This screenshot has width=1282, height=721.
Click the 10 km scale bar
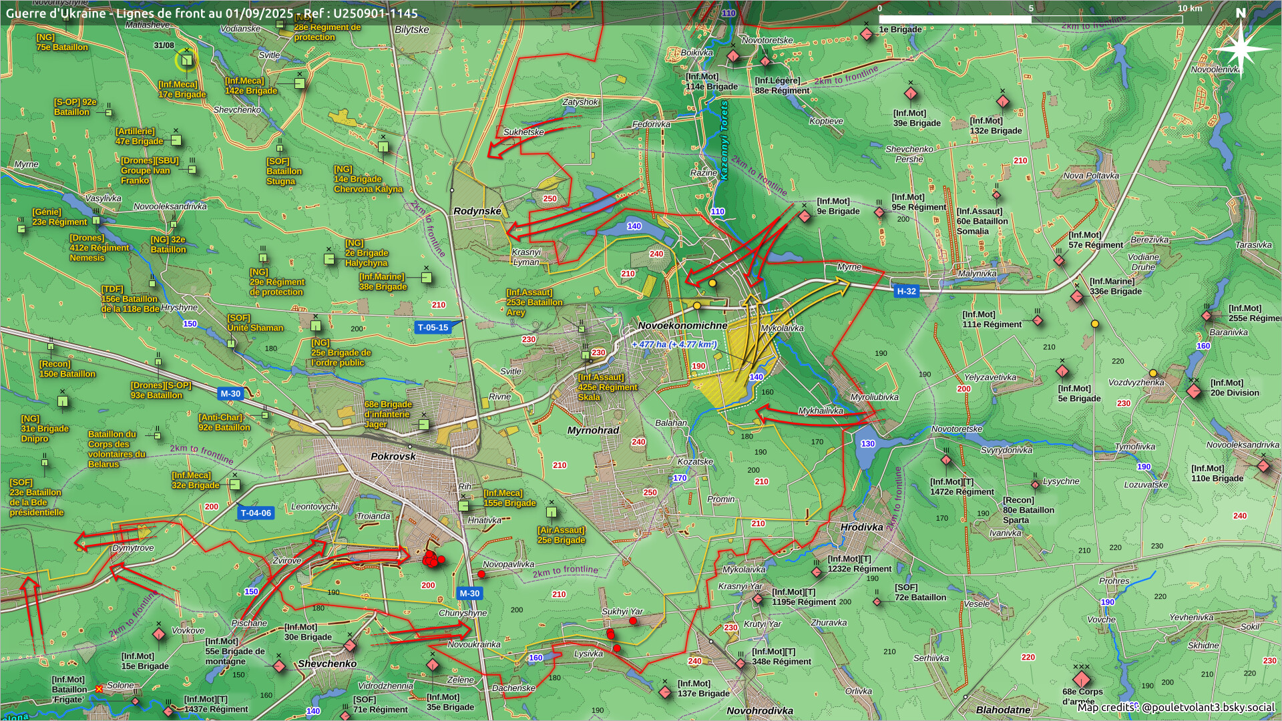point(1030,19)
